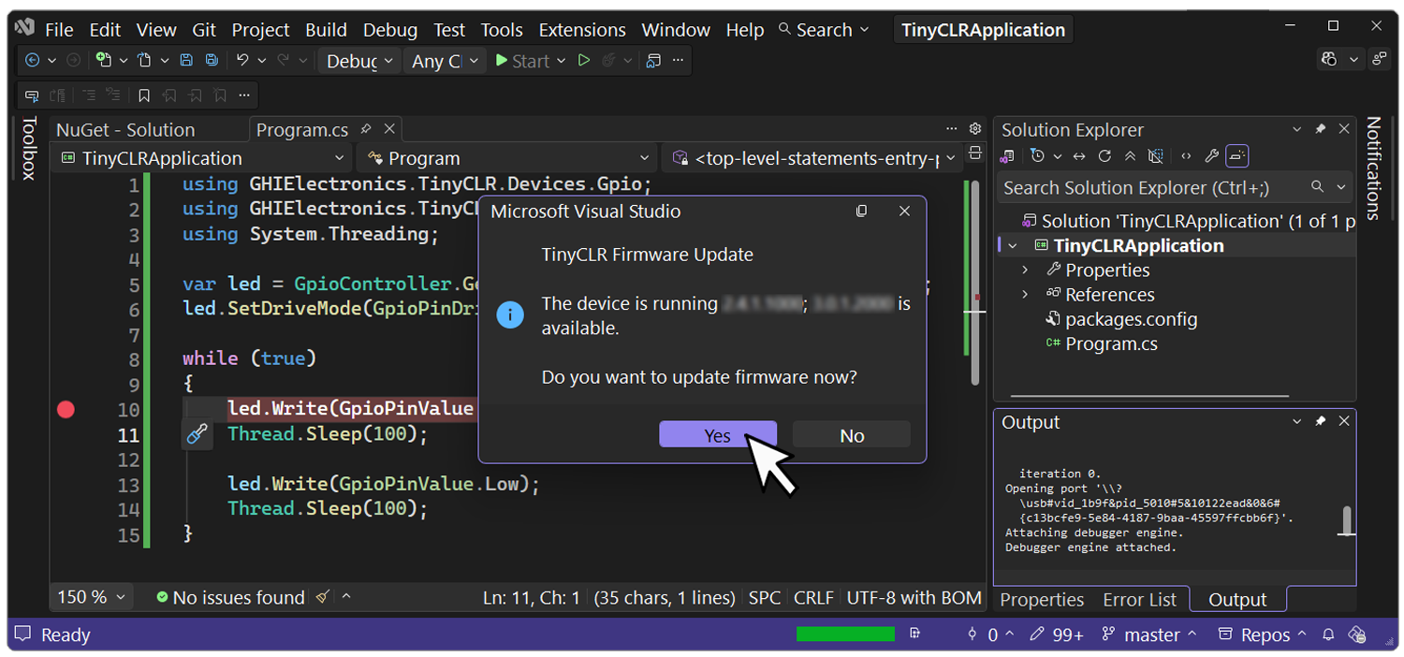Screen dimensions: 1404x657
Task: Open the Build menu
Action: (326, 30)
